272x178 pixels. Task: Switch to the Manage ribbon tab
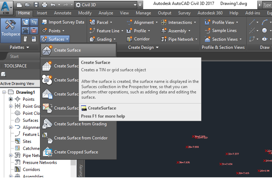pyautogui.click(x=143, y=13)
